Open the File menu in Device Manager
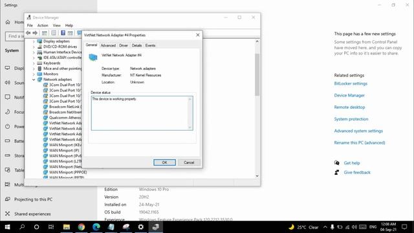Image resolution: width=414 pixels, height=233 pixels. (30, 25)
